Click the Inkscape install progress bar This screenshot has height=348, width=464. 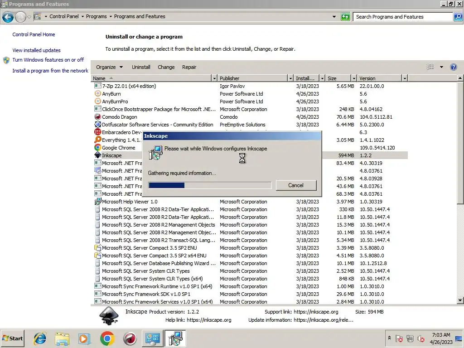click(x=210, y=185)
